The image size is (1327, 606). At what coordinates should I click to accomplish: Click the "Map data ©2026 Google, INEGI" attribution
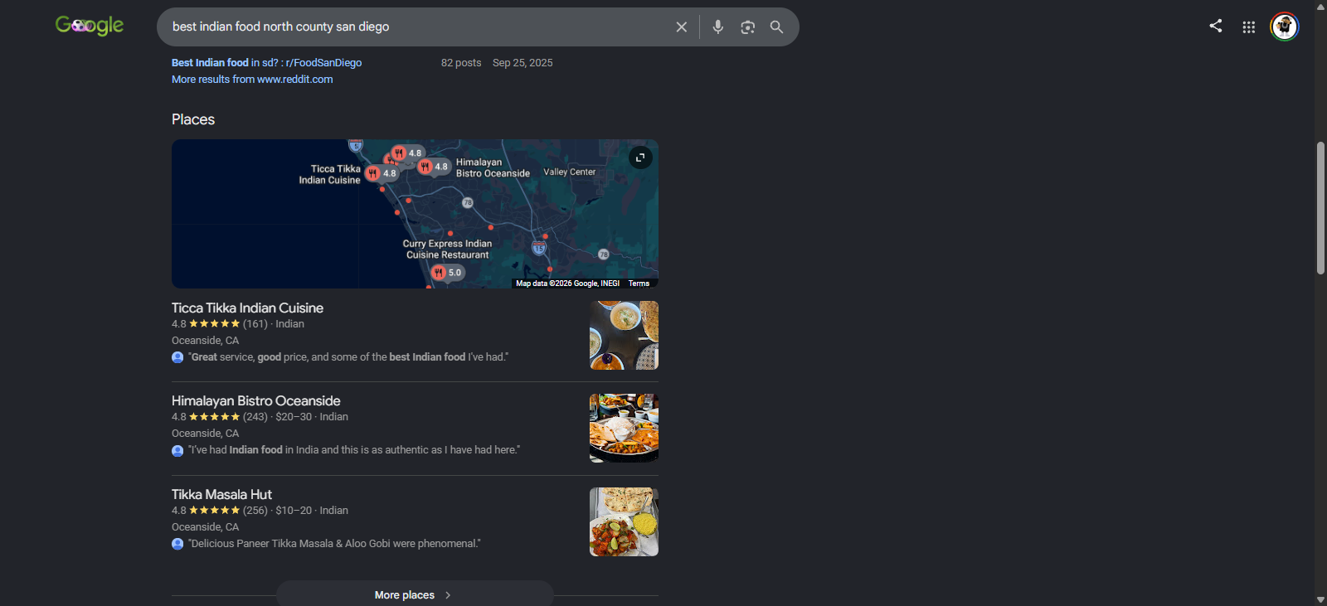click(x=568, y=284)
